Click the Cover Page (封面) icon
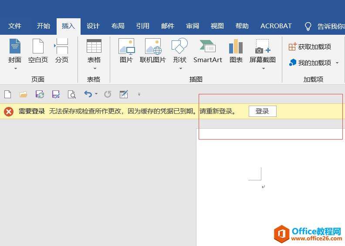Viewport: 345px width, 246px height. pos(15,47)
